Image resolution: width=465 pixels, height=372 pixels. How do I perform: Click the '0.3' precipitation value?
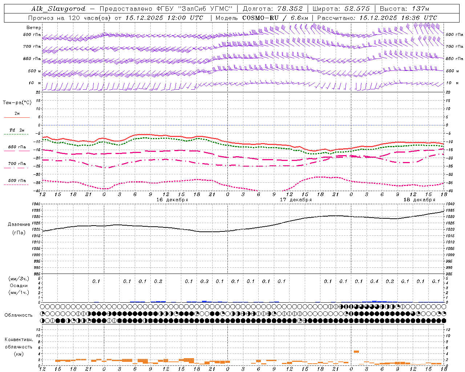point(205,282)
